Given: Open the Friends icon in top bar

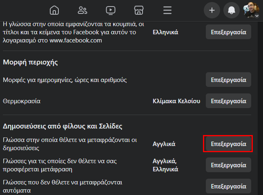Looking at the screenshot, I should [82, 10].
